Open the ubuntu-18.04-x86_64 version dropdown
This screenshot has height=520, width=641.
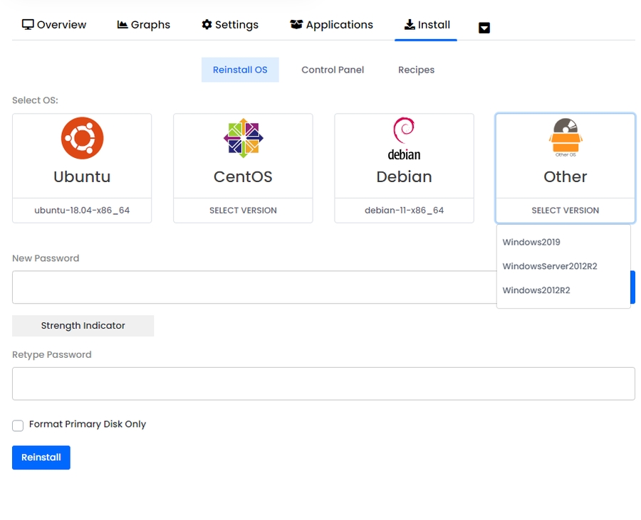pyautogui.click(x=82, y=211)
